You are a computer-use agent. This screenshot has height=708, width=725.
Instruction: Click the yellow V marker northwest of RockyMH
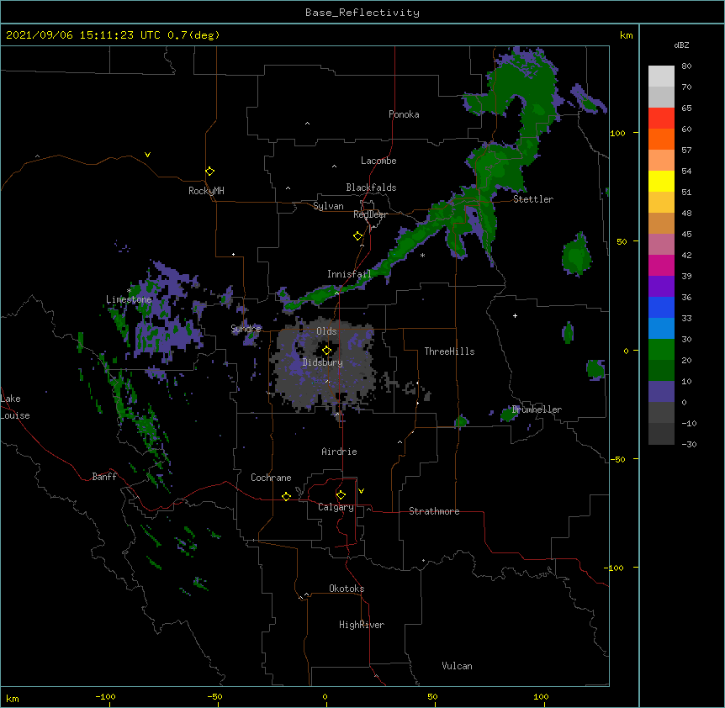[147, 155]
